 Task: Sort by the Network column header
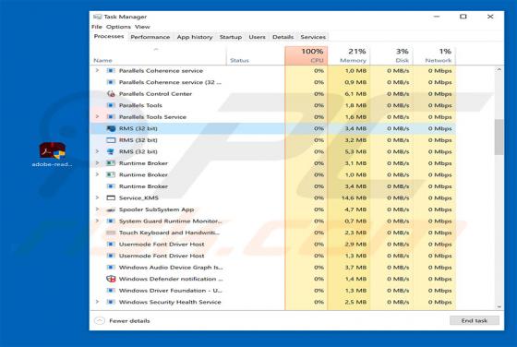pos(434,55)
